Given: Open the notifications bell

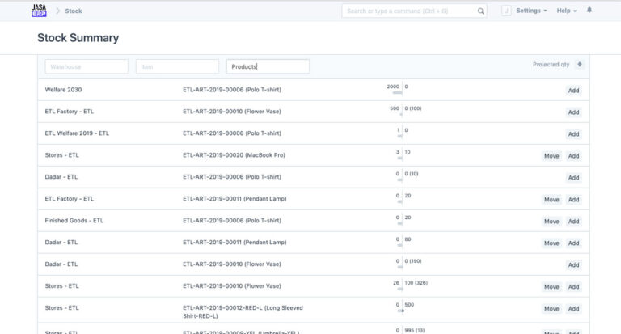Looking at the screenshot, I should [x=589, y=11].
